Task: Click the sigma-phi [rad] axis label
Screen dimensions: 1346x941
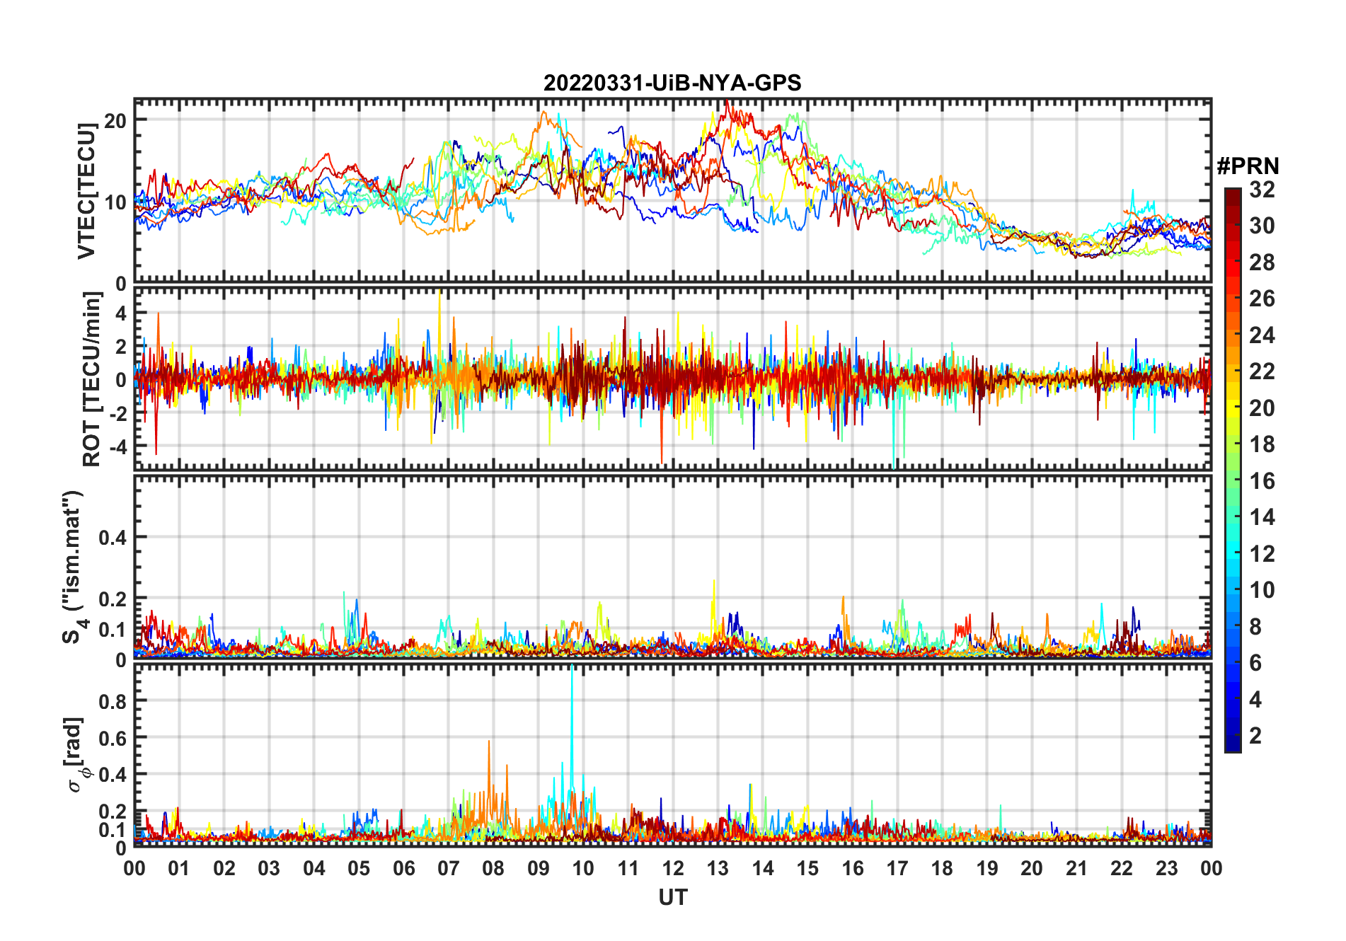Action: pyautogui.click(x=76, y=755)
